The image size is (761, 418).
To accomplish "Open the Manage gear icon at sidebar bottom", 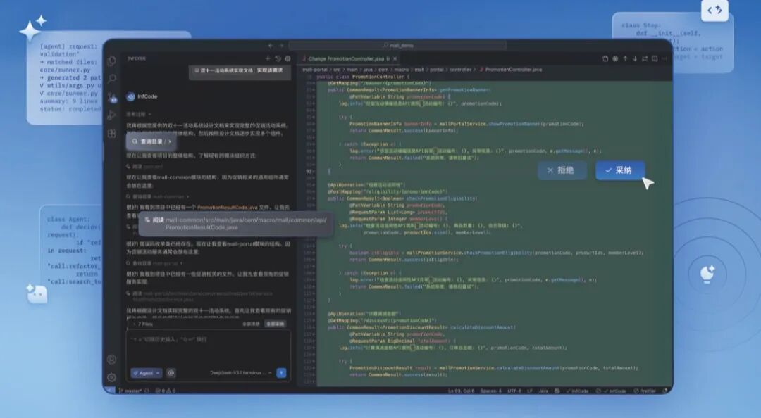I will pyautogui.click(x=111, y=377).
